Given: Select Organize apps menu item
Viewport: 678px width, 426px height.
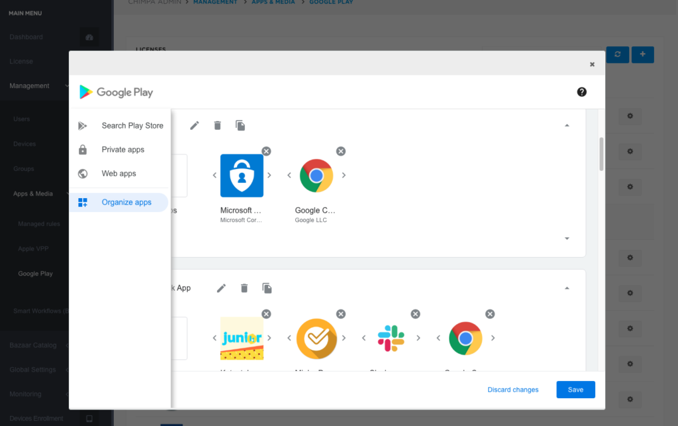Looking at the screenshot, I should point(119,203).
